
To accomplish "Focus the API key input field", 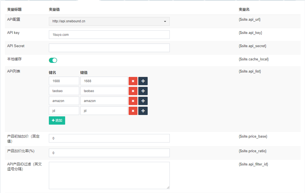I will (109, 34).
